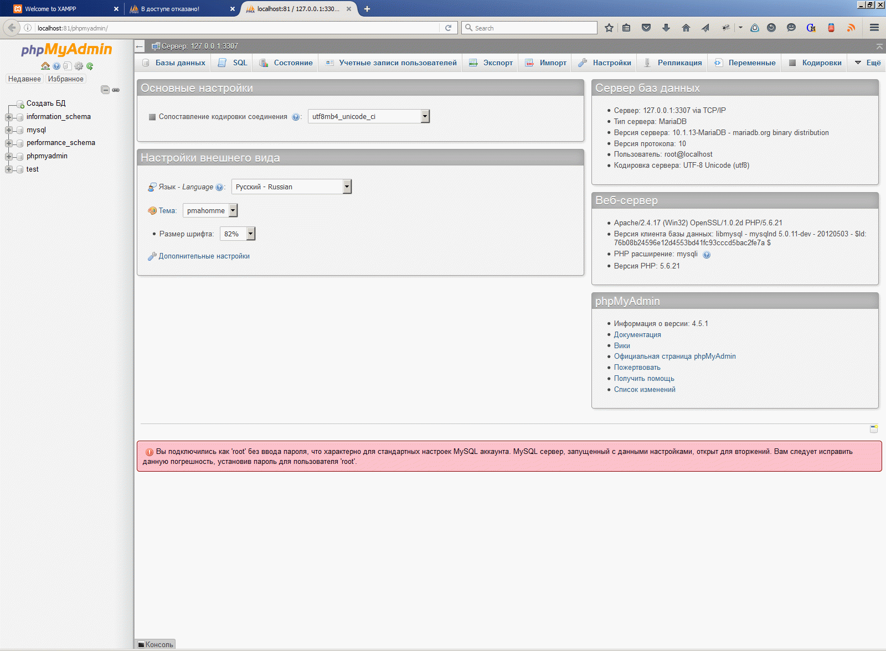Expand the test database node

8,169
